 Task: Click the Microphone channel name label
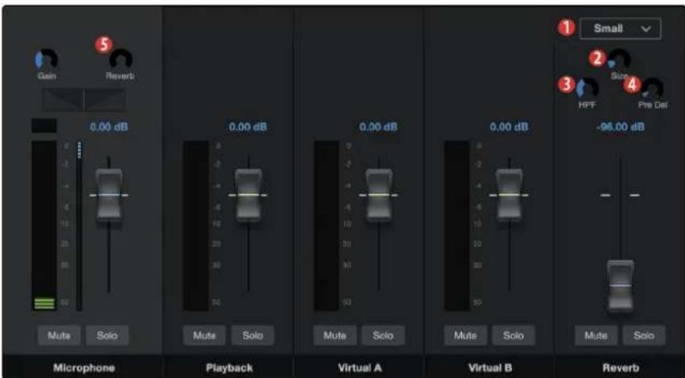(x=84, y=368)
